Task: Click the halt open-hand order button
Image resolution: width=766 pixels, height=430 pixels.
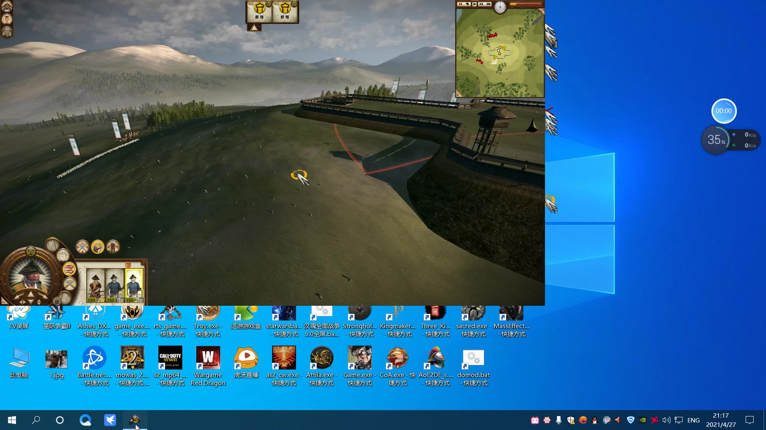Action: click(x=63, y=255)
